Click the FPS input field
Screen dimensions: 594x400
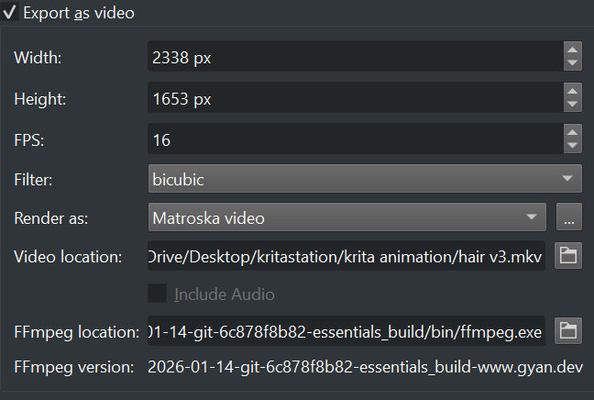[x=353, y=139]
